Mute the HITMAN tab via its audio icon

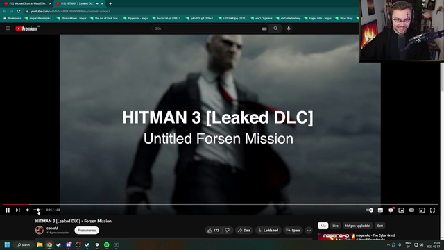click(x=97, y=3)
